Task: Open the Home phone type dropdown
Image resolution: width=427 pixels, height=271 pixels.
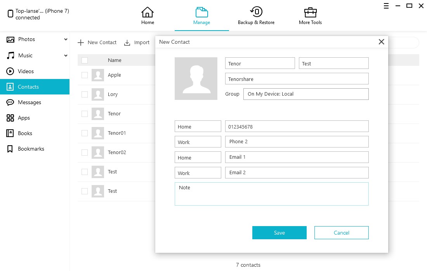Action: [x=198, y=126]
